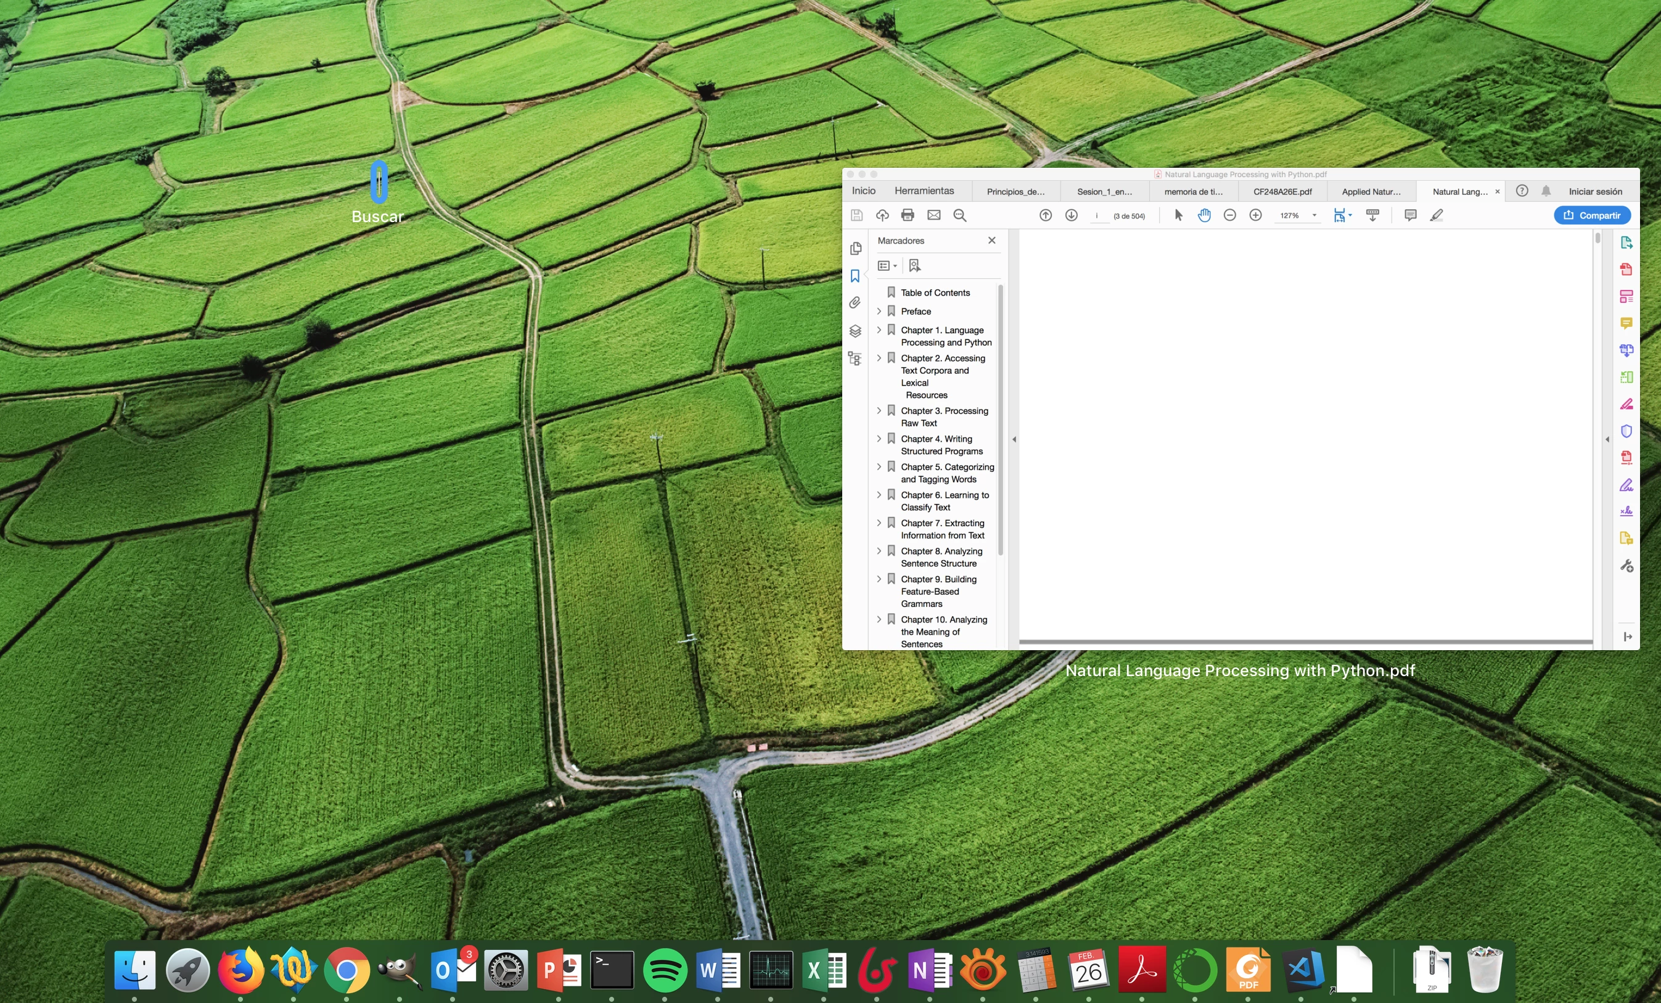Open the attachments paperclip panel
The height and width of the screenshot is (1003, 1661).
click(x=855, y=303)
